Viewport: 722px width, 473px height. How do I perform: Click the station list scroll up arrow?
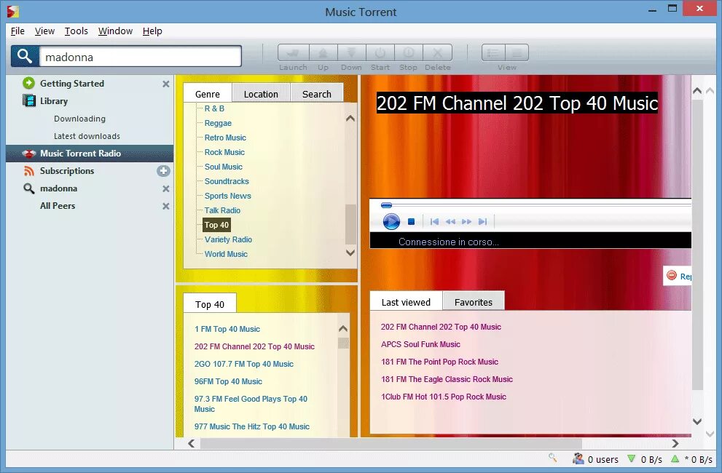(343, 328)
